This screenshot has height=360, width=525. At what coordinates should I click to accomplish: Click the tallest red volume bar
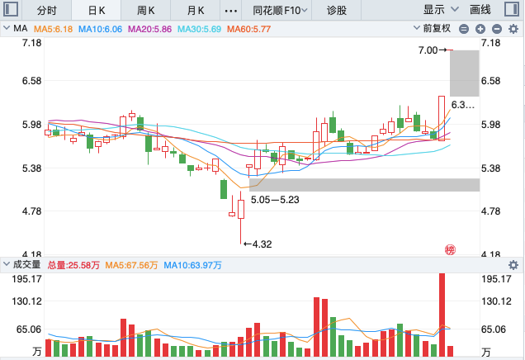(x=442, y=315)
